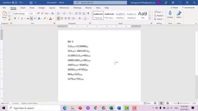
Task: Click the Paste icon in Clipboard
Action: [x=4, y=14]
